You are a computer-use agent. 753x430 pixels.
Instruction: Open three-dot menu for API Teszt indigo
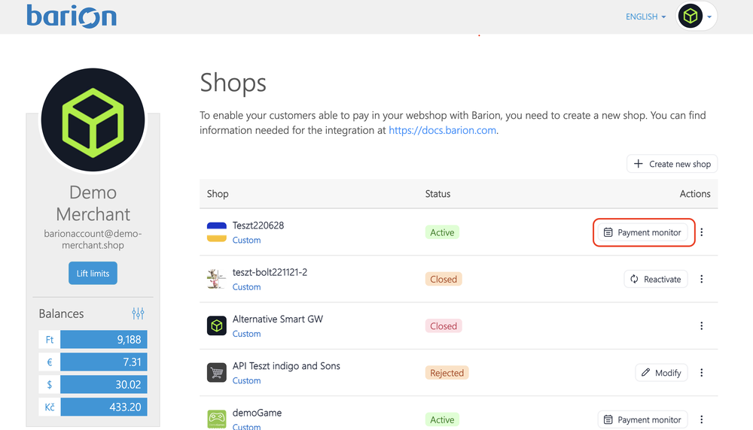point(702,373)
